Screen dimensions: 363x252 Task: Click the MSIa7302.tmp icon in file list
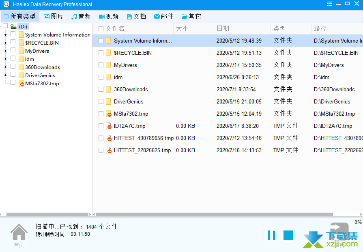coord(109,114)
